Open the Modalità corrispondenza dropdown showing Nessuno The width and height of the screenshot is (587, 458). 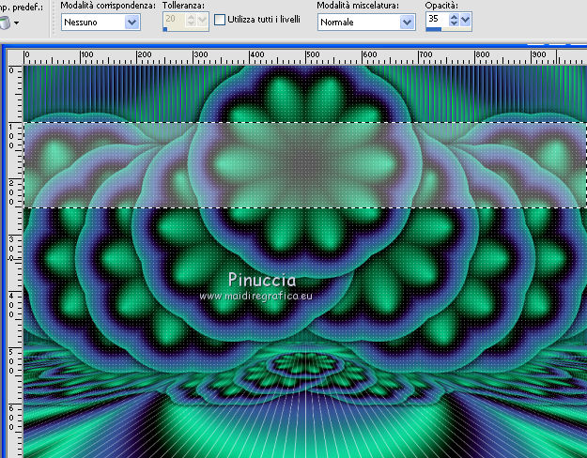tap(131, 21)
